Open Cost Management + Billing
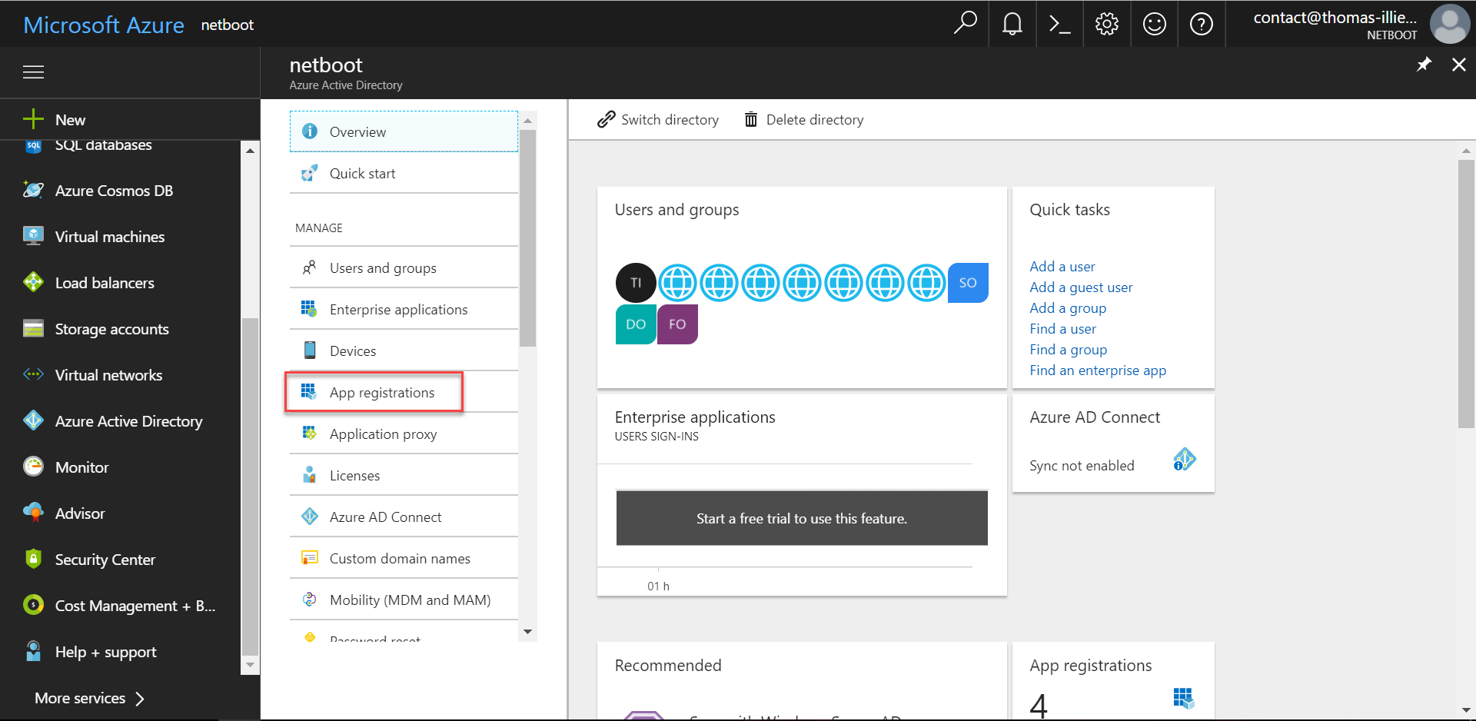 [135, 606]
